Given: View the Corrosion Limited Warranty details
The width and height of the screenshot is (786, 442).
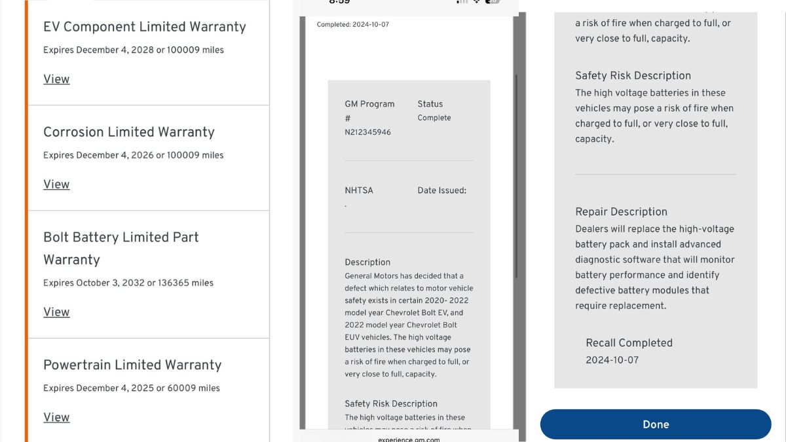Looking at the screenshot, I should pos(56,184).
